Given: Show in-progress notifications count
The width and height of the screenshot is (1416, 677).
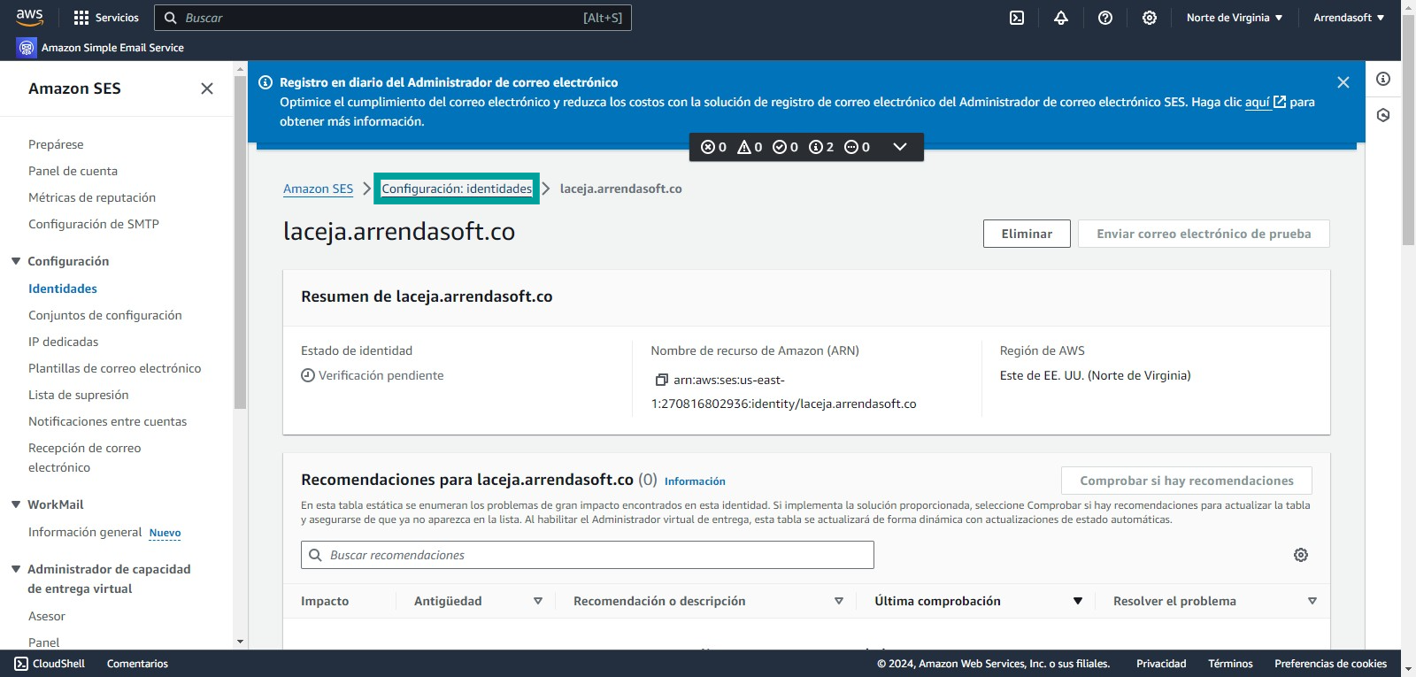Looking at the screenshot, I should [857, 147].
